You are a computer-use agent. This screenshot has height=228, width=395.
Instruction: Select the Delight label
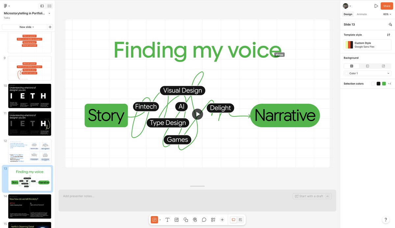221,108
